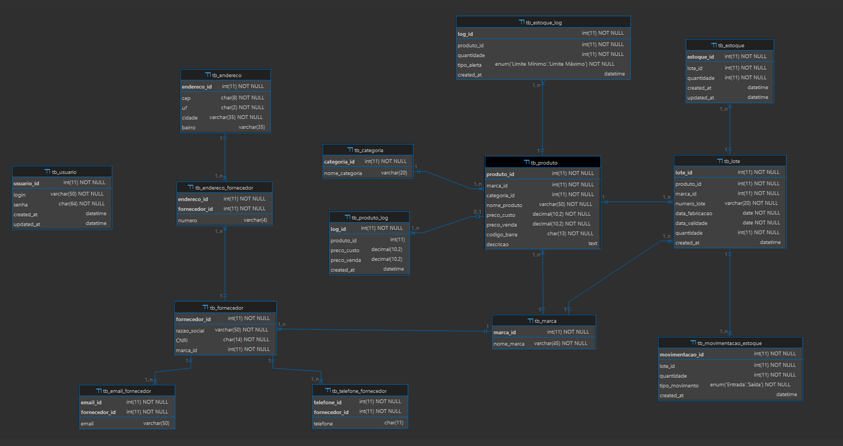Click the table icon beside tb_endereco title
Screen dimensions: 843x446
pos(207,75)
